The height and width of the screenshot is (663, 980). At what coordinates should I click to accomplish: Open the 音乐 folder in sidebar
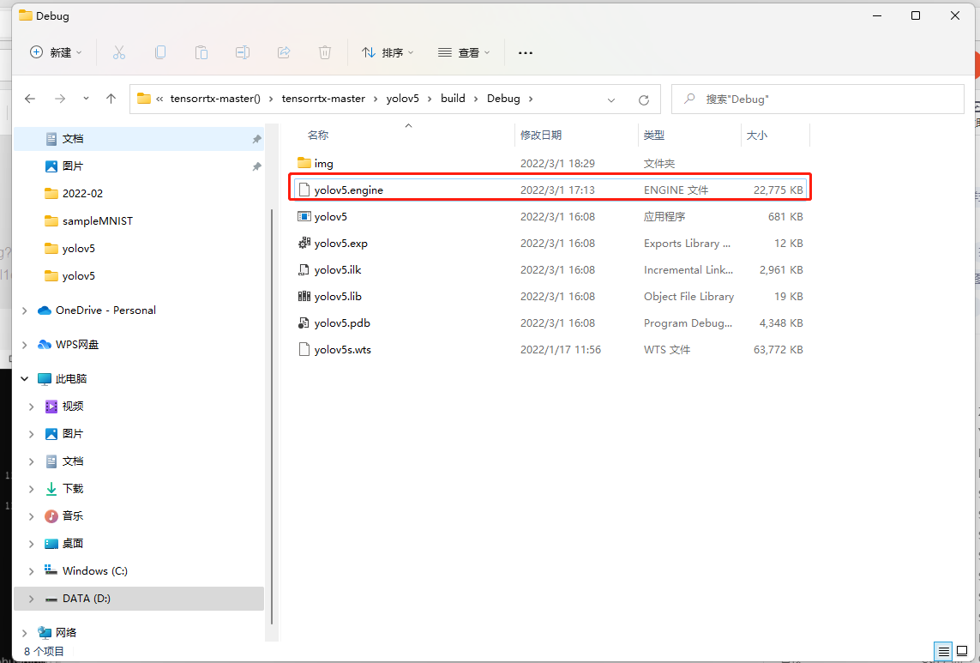point(139,516)
